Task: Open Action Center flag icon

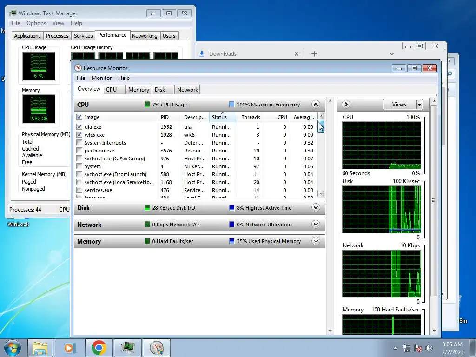Action: pos(418,348)
